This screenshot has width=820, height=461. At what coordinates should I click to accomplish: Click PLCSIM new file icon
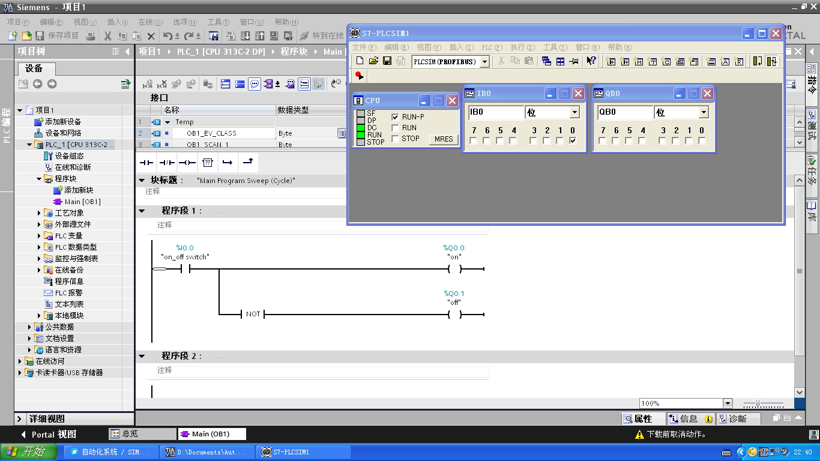360,61
